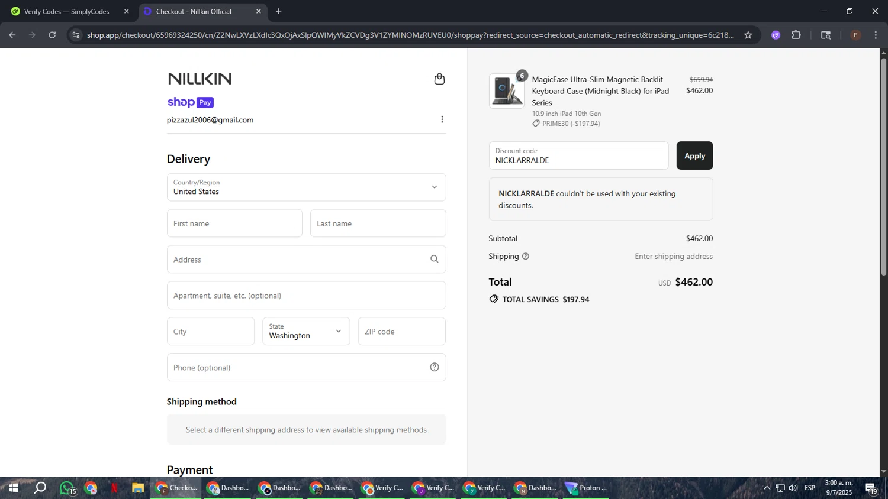This screenshot has width=888, height=499.
Task: Click the Last name field
Action: (x=378, y=223)
